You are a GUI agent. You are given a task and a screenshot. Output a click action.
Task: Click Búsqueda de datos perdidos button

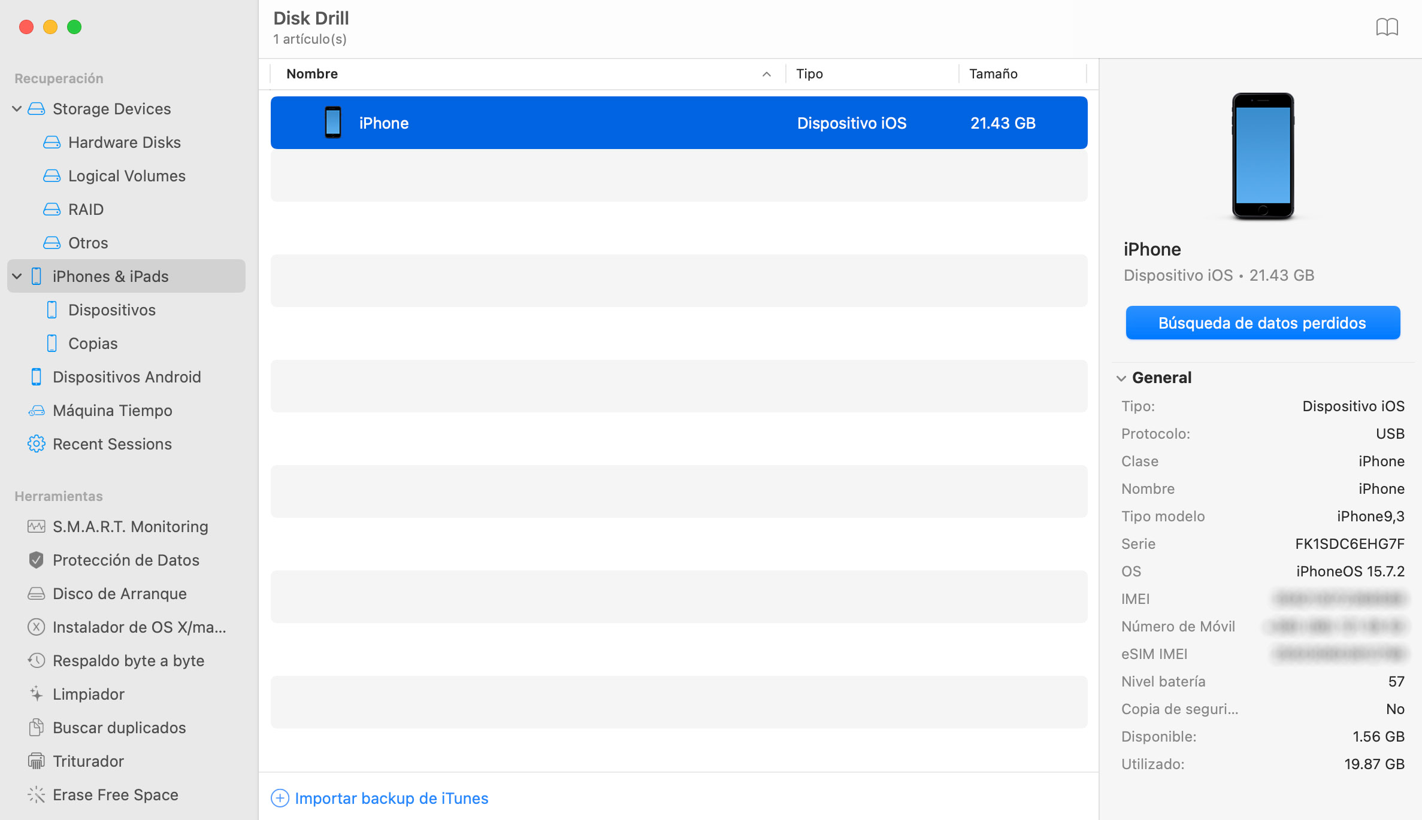pyautogui.click(x=1261, y=322)
